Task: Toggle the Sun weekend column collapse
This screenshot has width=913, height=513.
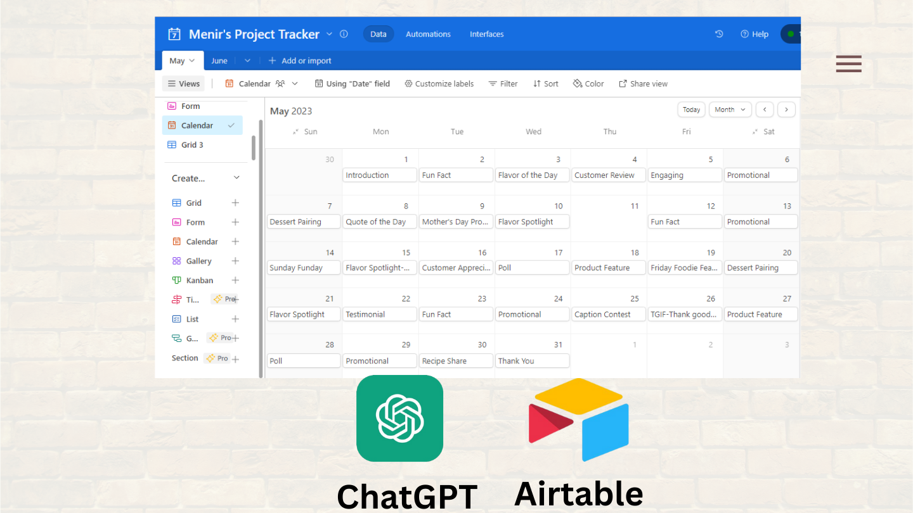Action: point(295,132)
